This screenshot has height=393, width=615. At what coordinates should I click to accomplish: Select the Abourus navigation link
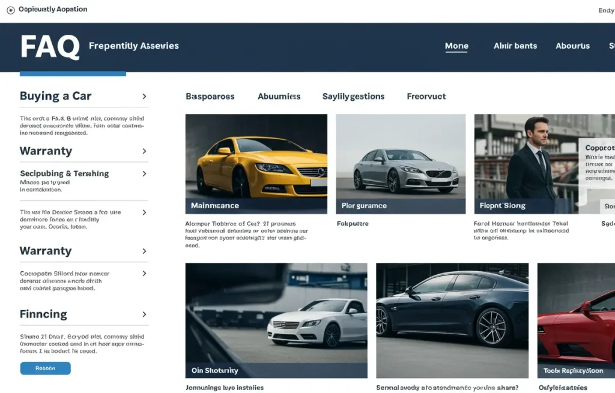click(x=572, y=46)
